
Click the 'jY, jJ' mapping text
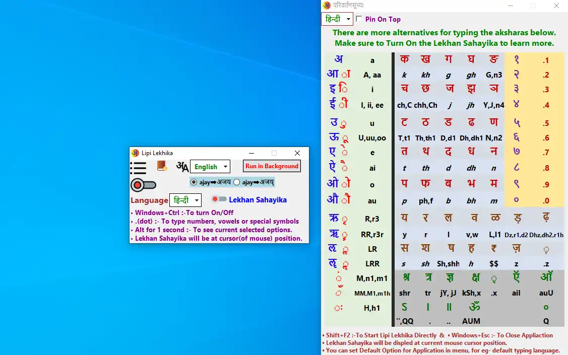point(448,293)
